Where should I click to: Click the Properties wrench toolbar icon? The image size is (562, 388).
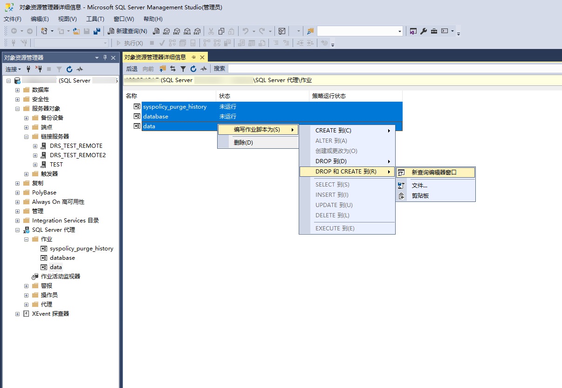(x=424, y=31)
